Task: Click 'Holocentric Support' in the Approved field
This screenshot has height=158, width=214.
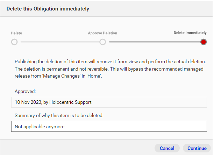Action: pos(70,102)
